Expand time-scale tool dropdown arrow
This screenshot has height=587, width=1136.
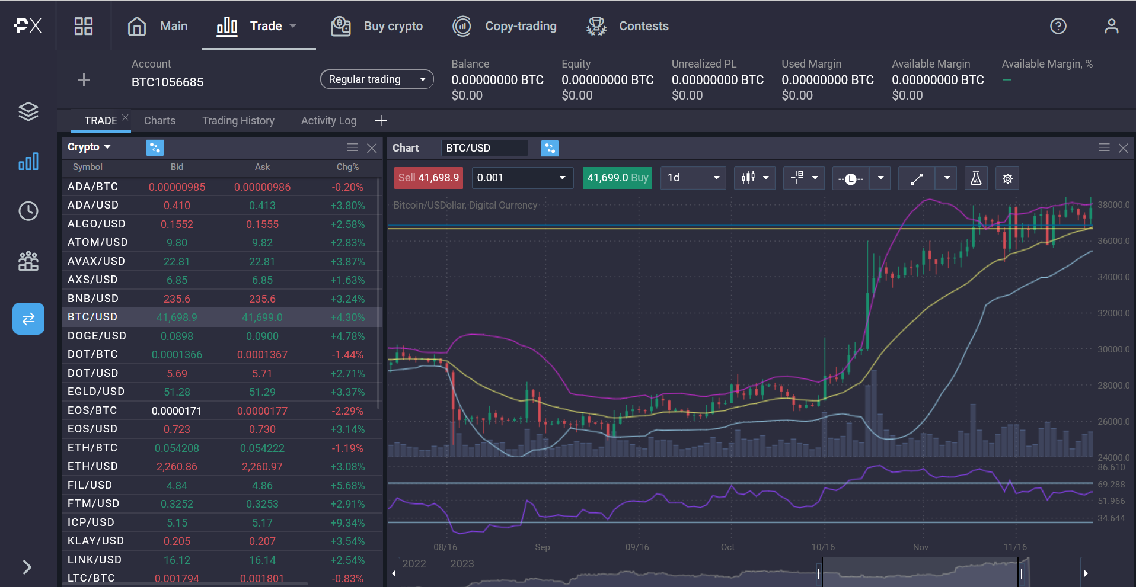pos(880,178)
